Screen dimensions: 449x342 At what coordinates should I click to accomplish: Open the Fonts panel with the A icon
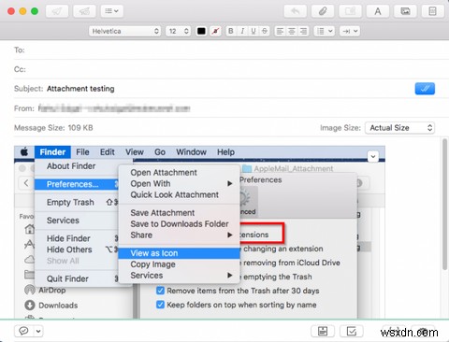(x=378, y=11)
